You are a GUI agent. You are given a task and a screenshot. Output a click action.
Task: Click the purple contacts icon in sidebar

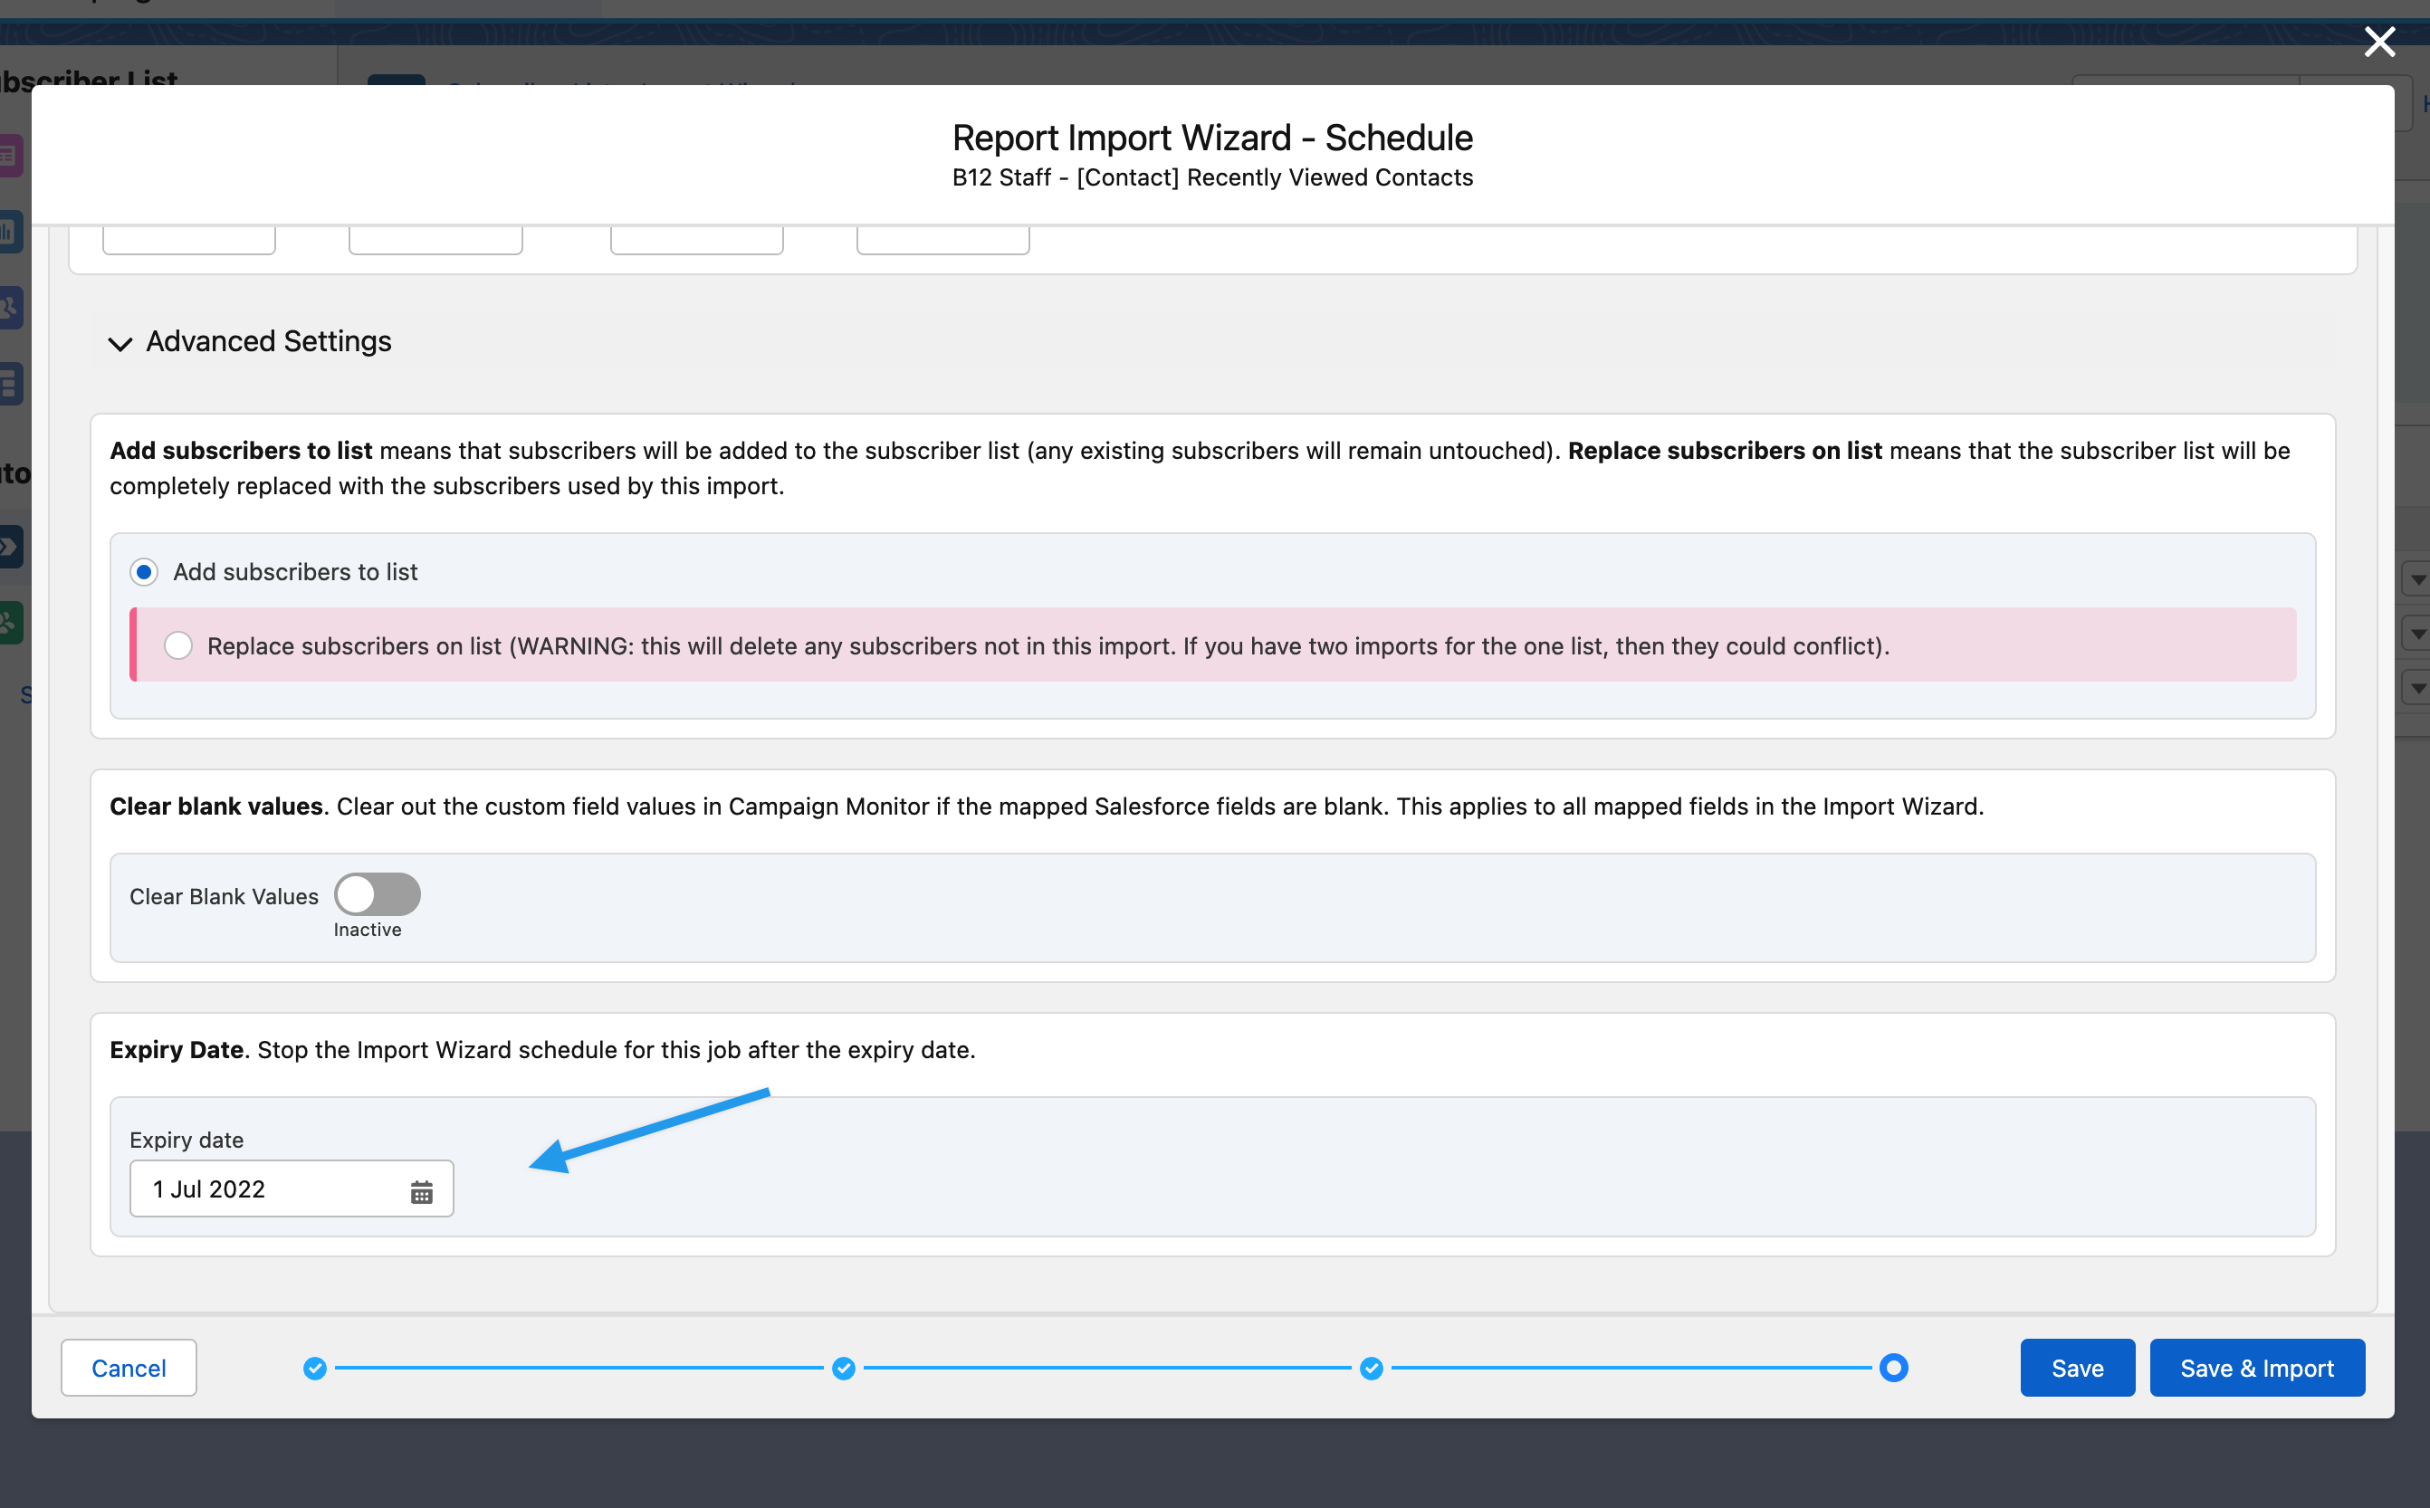(10, 308)
